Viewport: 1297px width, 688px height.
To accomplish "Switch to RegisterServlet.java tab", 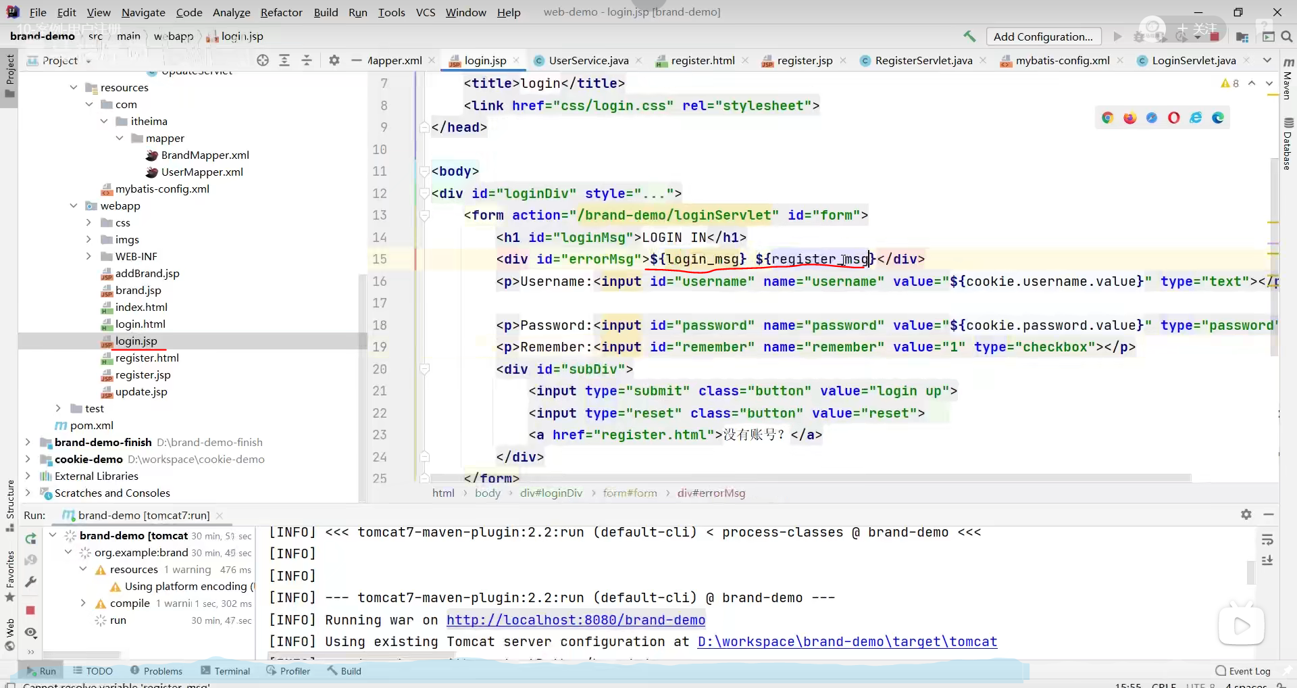I will (x=923, y=60).
